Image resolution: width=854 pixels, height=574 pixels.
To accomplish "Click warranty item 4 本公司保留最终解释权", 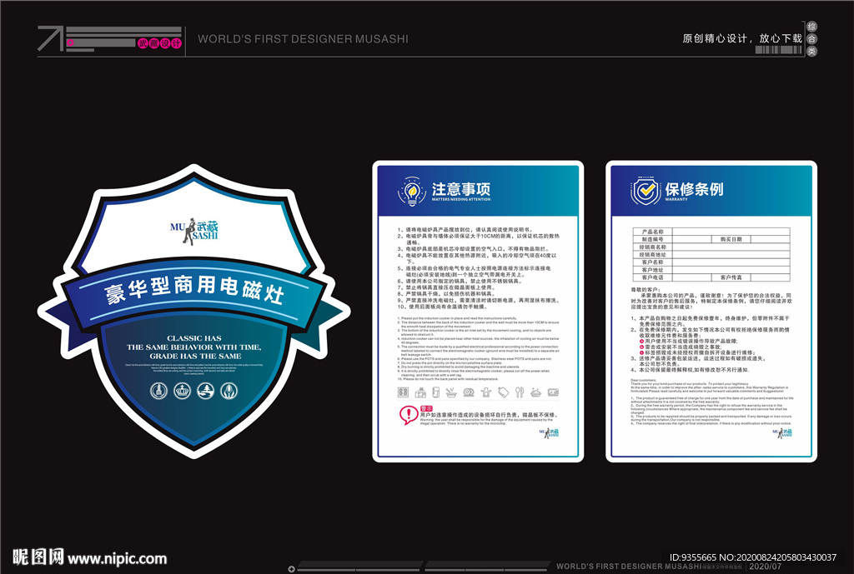I will (x=690, y=370).
